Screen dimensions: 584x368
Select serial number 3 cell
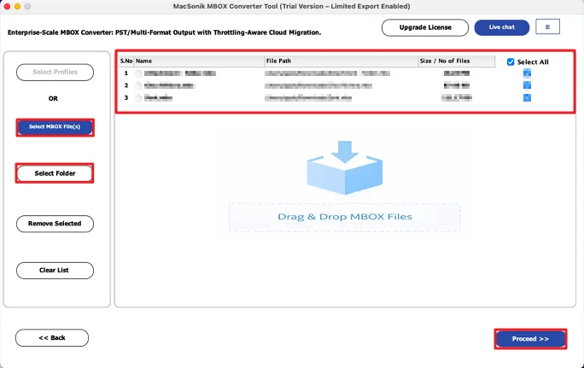(126, 98)
